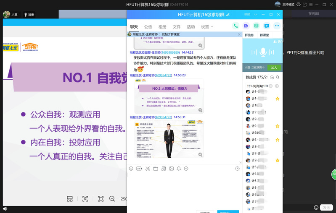Open the 主持模式 dropdown in title bar
The width and height of the screenshot is (336, 213).
[x=288, y=4]
